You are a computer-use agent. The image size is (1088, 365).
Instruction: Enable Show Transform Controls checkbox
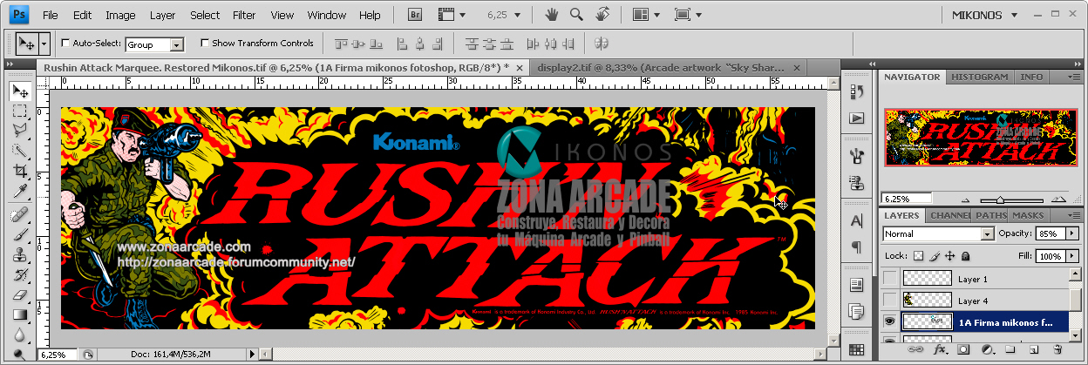205,43
